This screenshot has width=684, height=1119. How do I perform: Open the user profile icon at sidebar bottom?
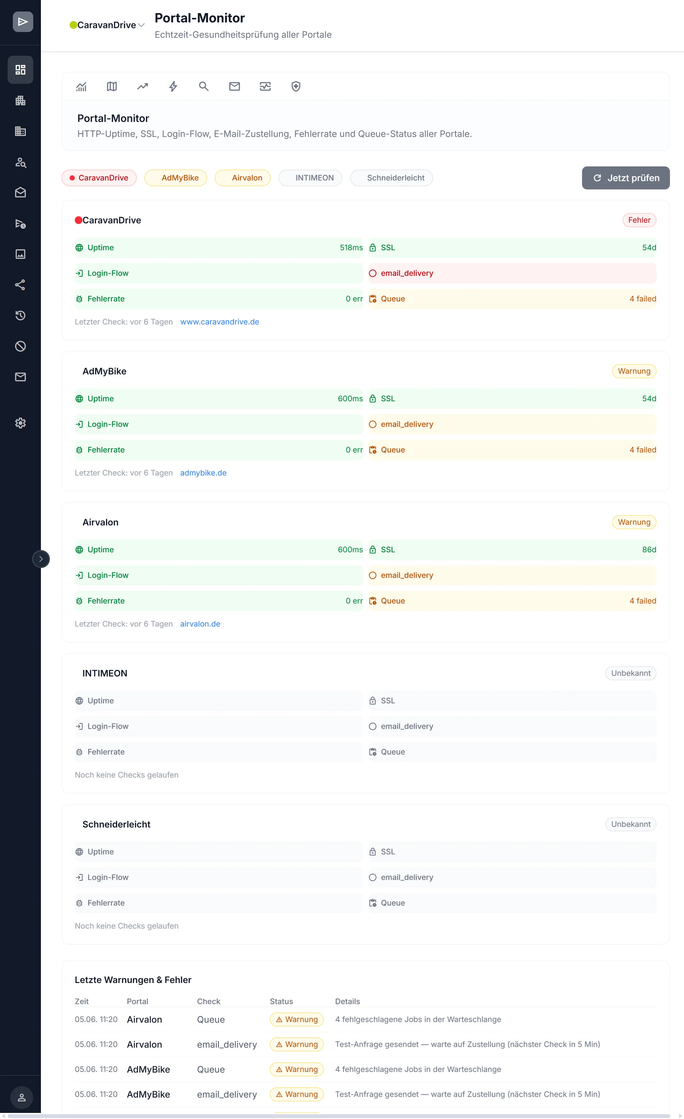[x=21, y=1097]
